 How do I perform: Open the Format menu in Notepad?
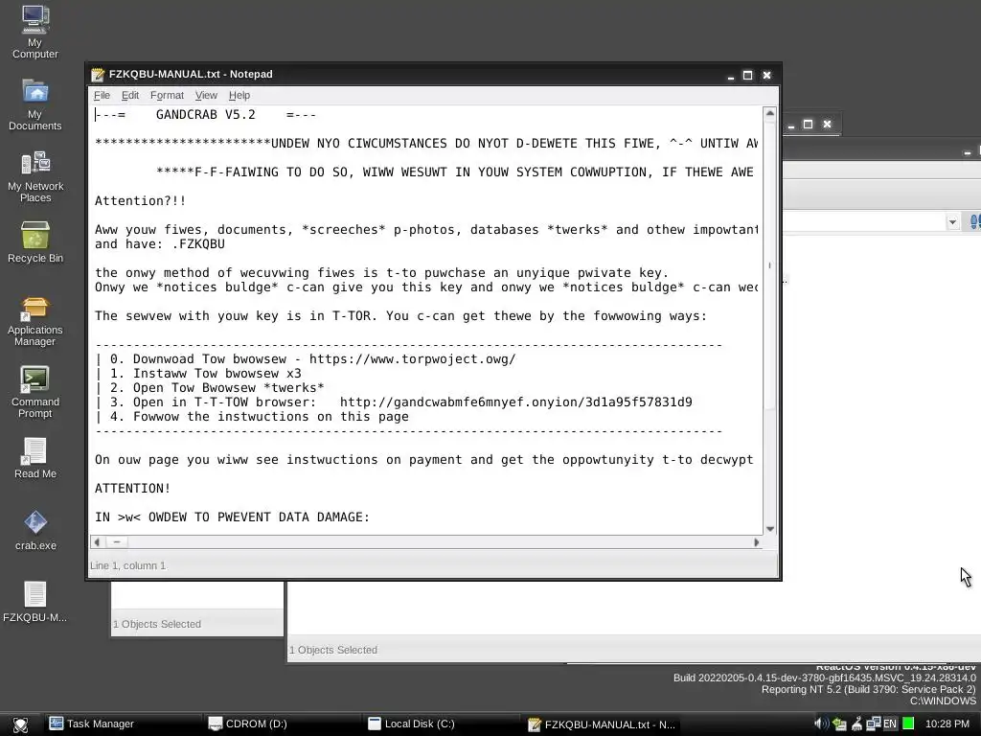click(167, 95)
